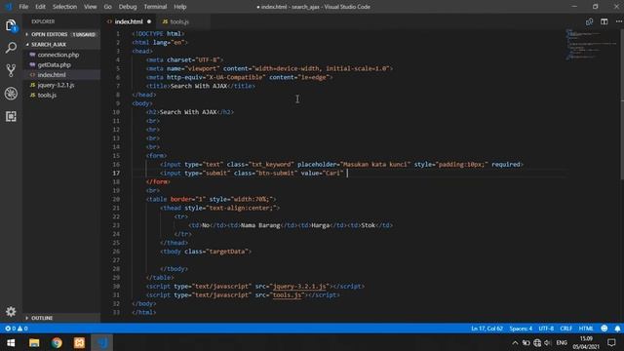This screenshot has width=624, height=351.
Task: Open notifications bell in status bar
Action: click(617, 329)
